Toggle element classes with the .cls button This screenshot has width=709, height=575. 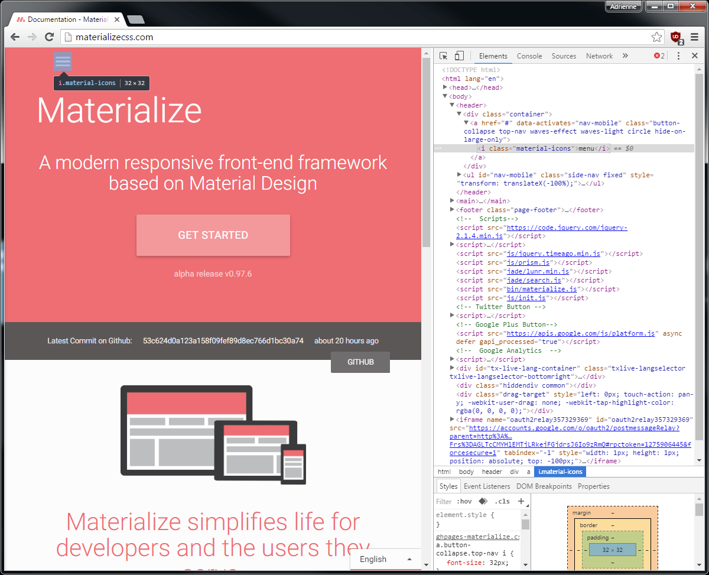tap(502, 501)
